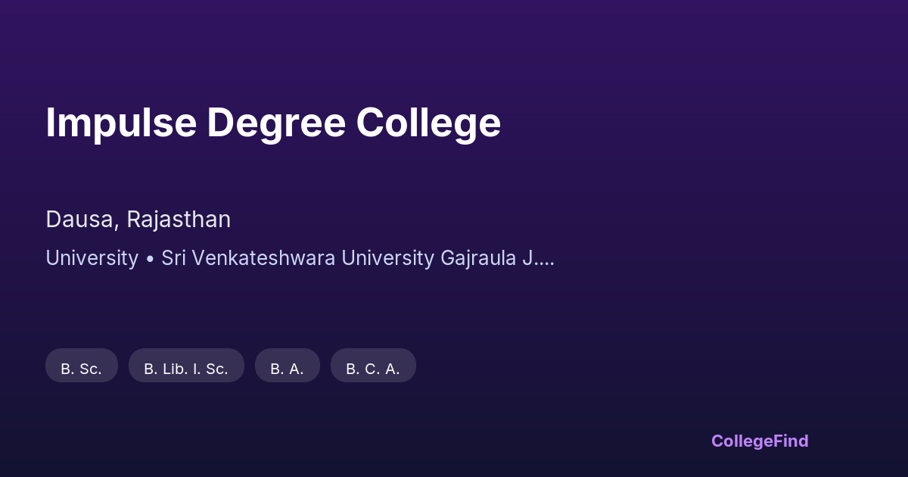Click the Impulse Degree College title
Viewport: 908px width, 477px height.
(x=273, y=123)
